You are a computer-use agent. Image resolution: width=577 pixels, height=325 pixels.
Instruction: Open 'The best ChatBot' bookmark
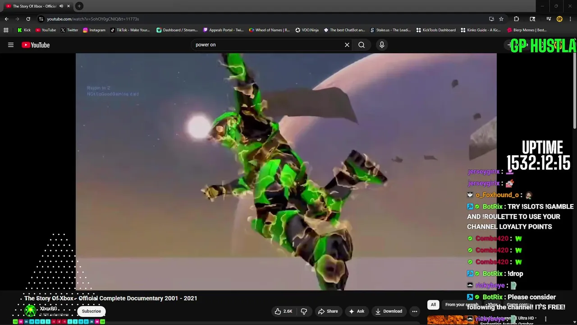[x=344, y=30]
